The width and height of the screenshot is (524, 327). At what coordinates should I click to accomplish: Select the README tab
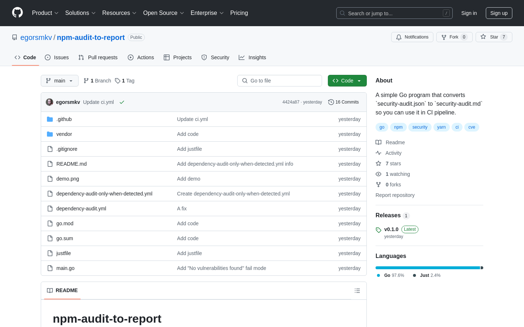[62, 290]
